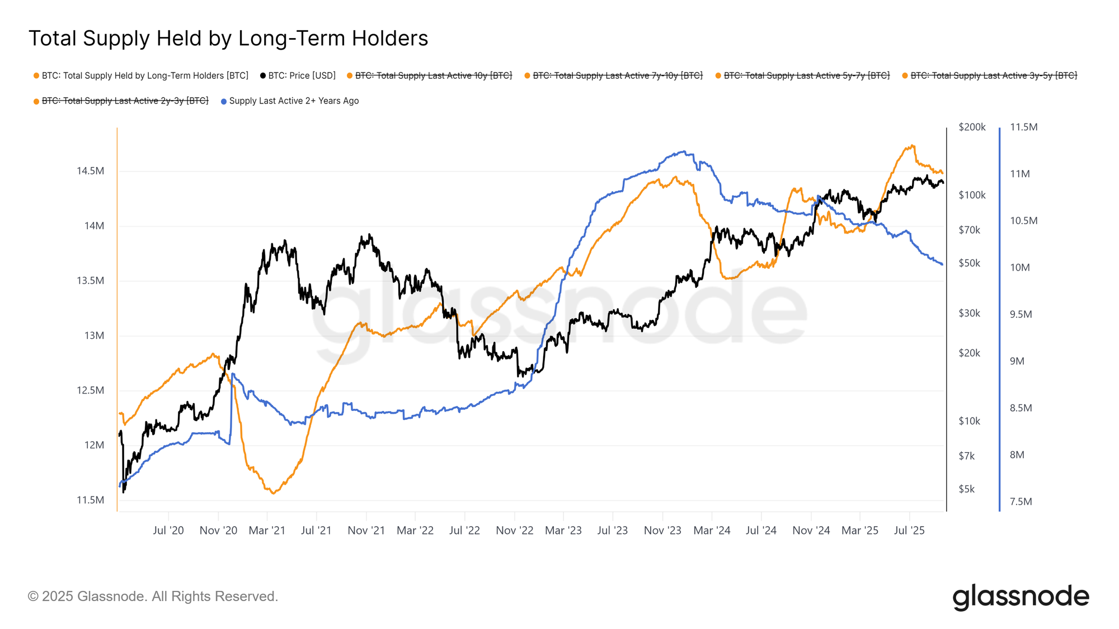
Task: Toggle BTC: Price [USD] legend entry
Action: pos(302,75)
